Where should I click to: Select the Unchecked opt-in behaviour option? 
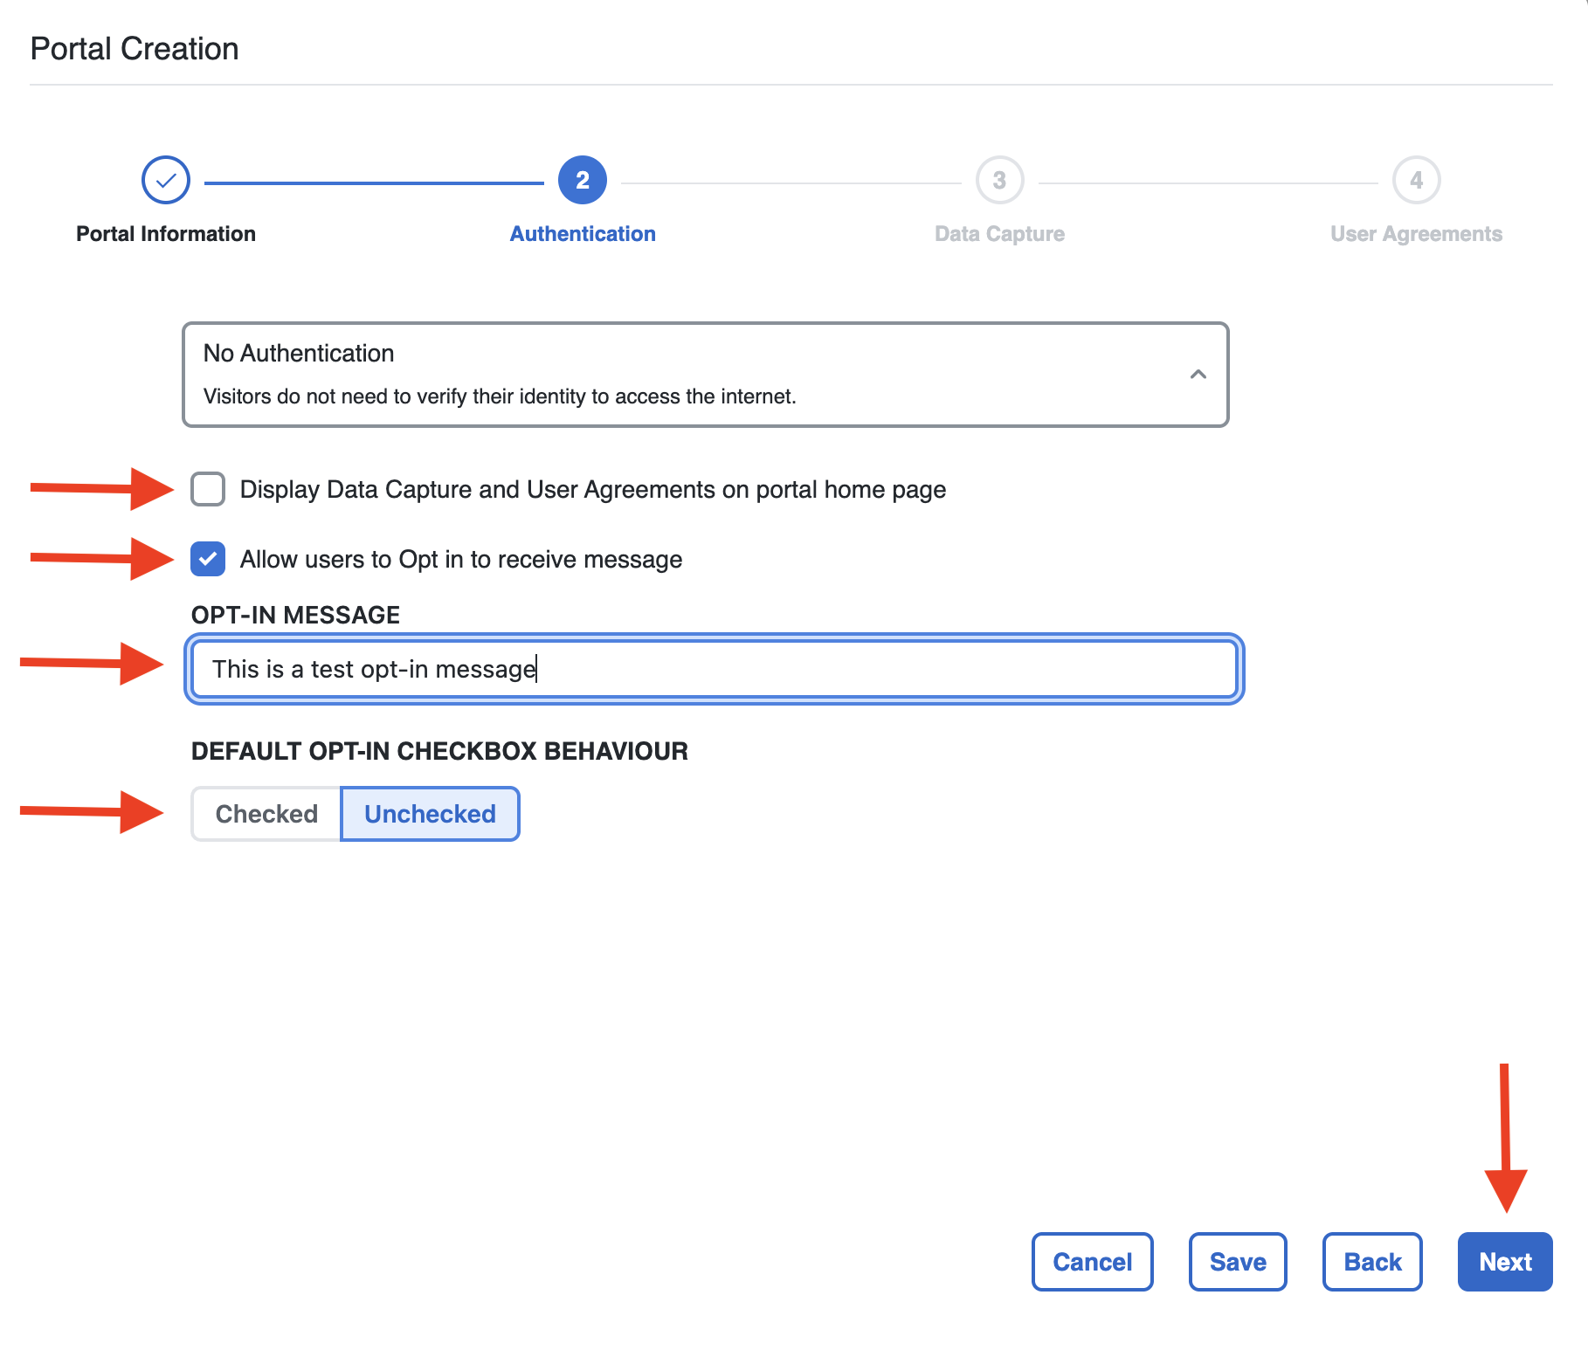click(430, 814)
